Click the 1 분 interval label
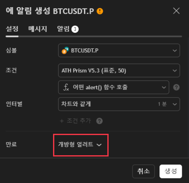Screen dimensions: 189x183 [x=162, y=104]
